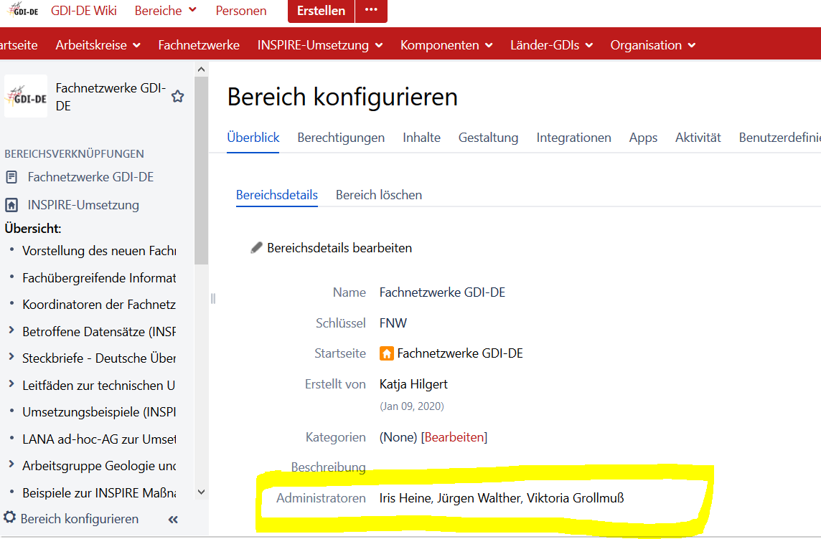Expand the Arbeitsgruppe Geologie tree item

[11, 465]
